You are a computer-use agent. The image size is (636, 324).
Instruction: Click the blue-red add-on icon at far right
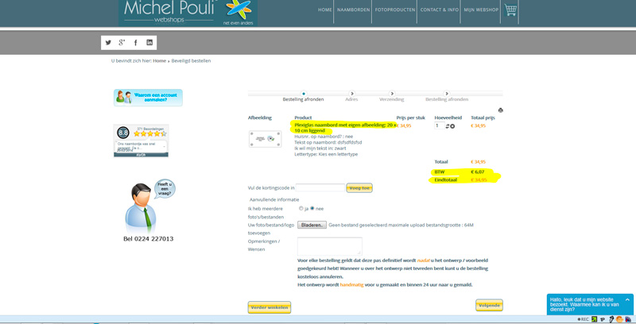click(x=628, y=319)
